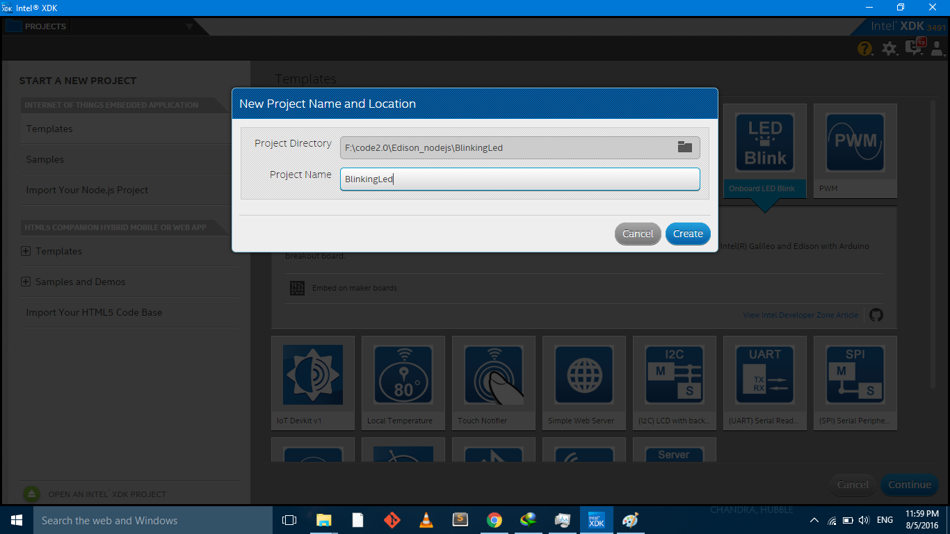Viewport: 950px width, 534px height.
Task: Open Google Chrome from taskbar
Action: (x=494, y=520)
